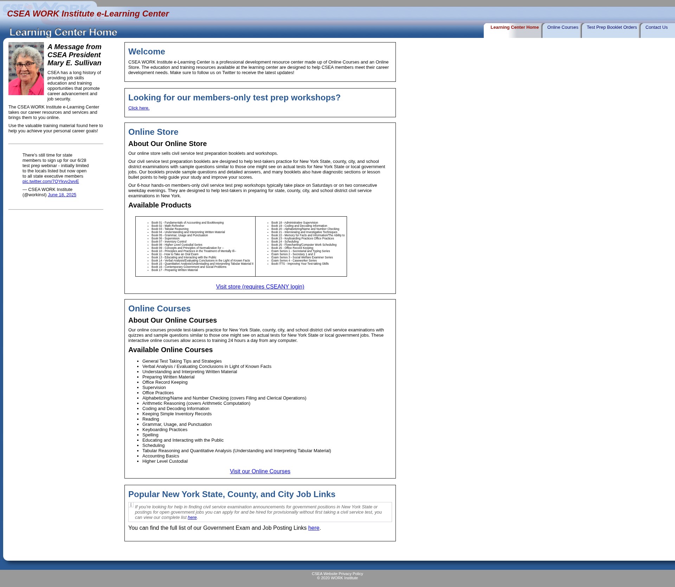Click the Learning Center Home banner heading
Viewport: 675px width, 587px height.
pyautogui.click(x=63, y=32)
